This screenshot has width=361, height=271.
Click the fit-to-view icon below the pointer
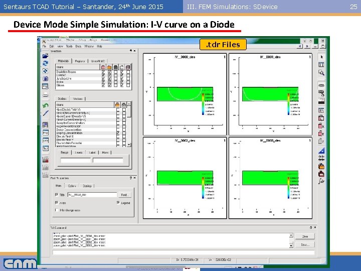coord(321,65)
